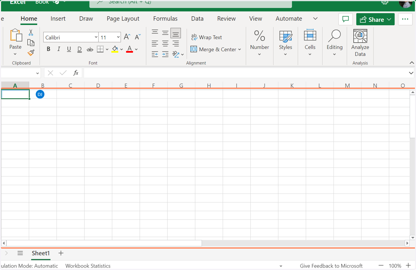Open the fill color dropdown arrow

pyautogui.click(x=122, y=50)
